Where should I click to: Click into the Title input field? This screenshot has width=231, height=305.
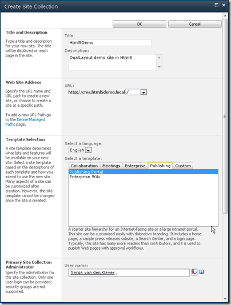click(x=110, y=43)
